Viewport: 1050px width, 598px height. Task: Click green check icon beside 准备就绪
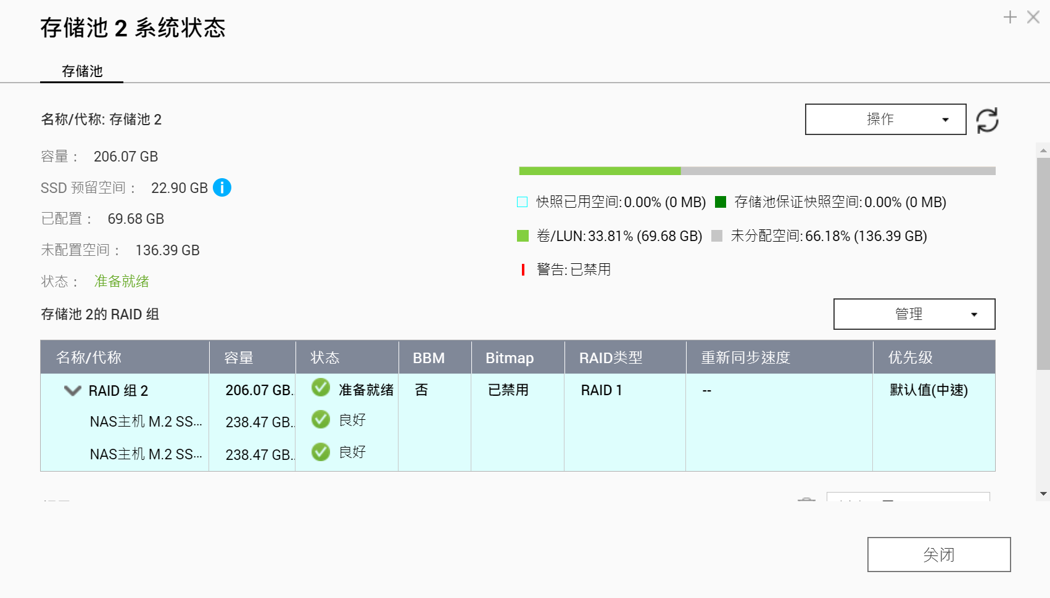point(321,388)
